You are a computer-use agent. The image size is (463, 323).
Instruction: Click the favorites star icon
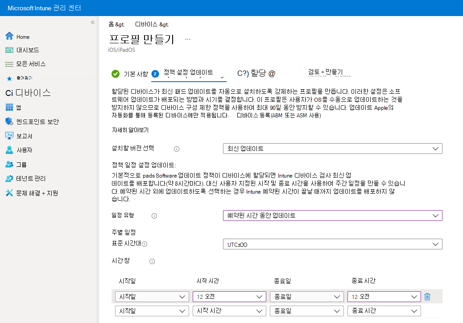click(9, 78)
